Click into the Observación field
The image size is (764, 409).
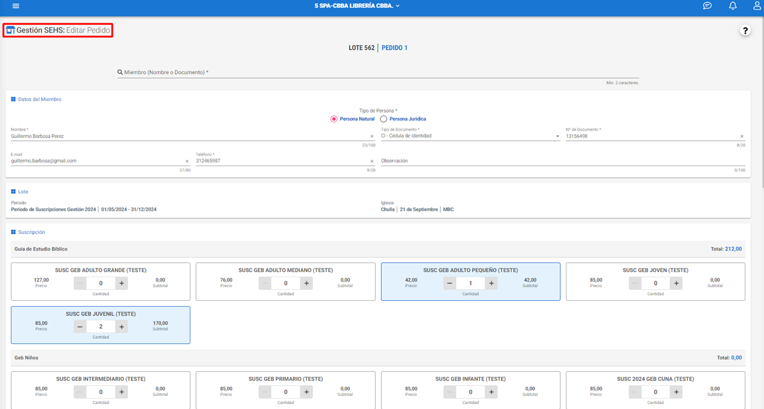(x=563, y=161)
